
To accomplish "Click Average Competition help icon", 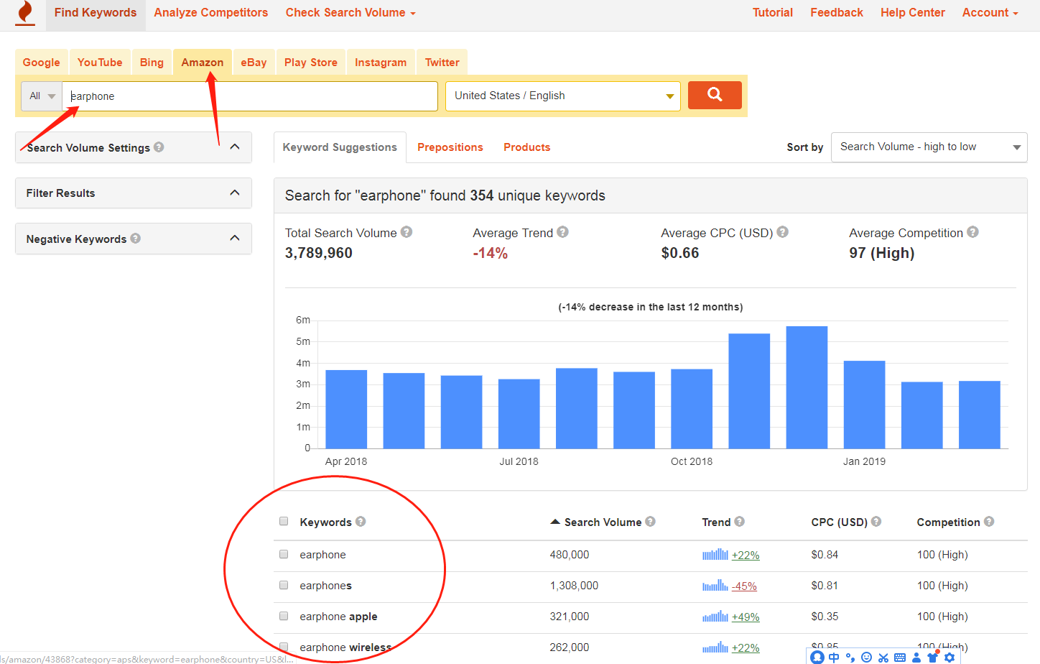I will coord(972,231).
